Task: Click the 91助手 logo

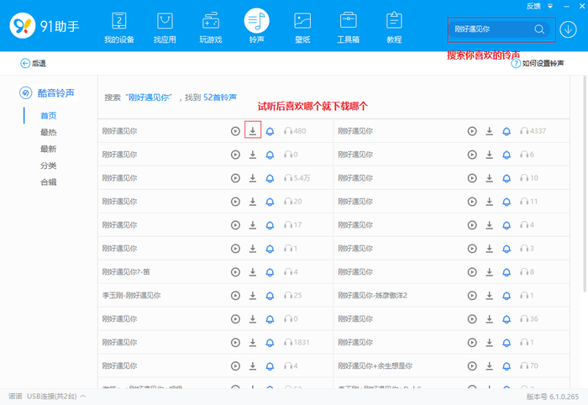Action: point(45,26)
